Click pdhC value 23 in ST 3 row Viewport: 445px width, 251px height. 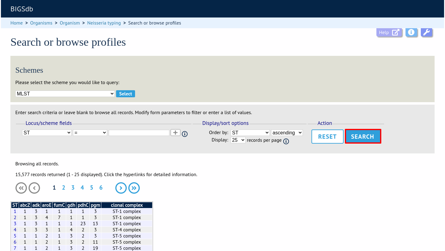pos(83,224)
